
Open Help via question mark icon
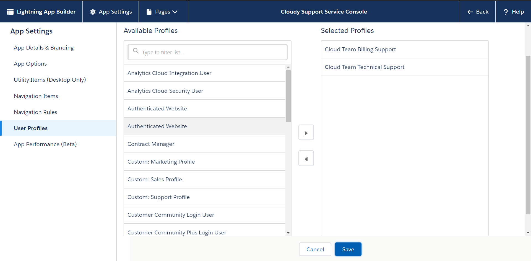pos(506,12)
